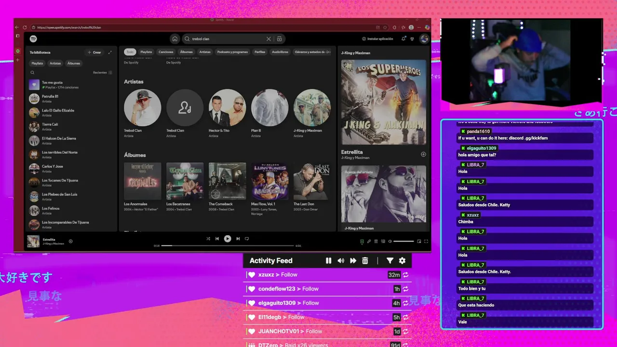Switch to Canciones search results tab
The image size is (617, 347).
coord(166,52)
